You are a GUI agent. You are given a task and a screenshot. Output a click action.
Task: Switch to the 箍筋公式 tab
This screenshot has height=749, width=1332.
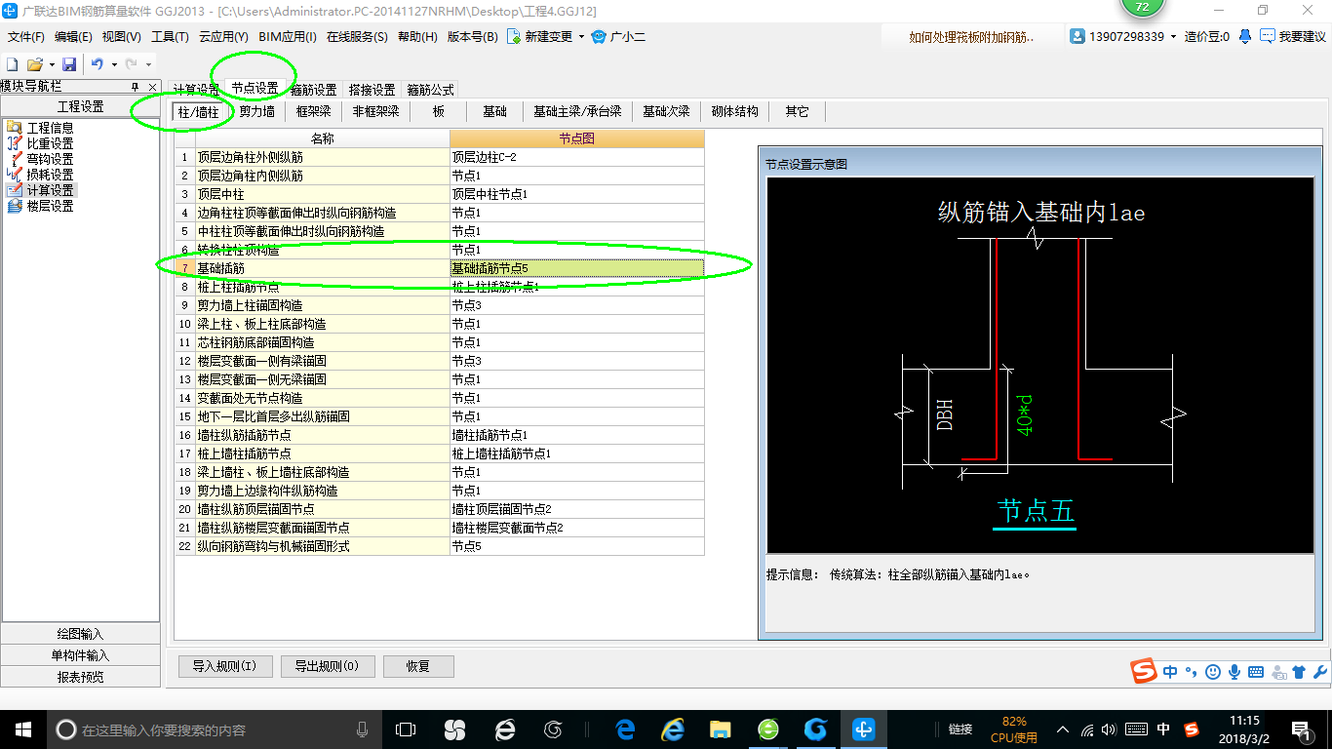(430, 90)
